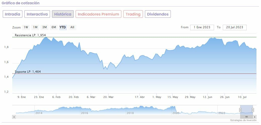The height and width of the screenshot is (125, 261).
Task: Click the To date field
Action: (234, 27)
